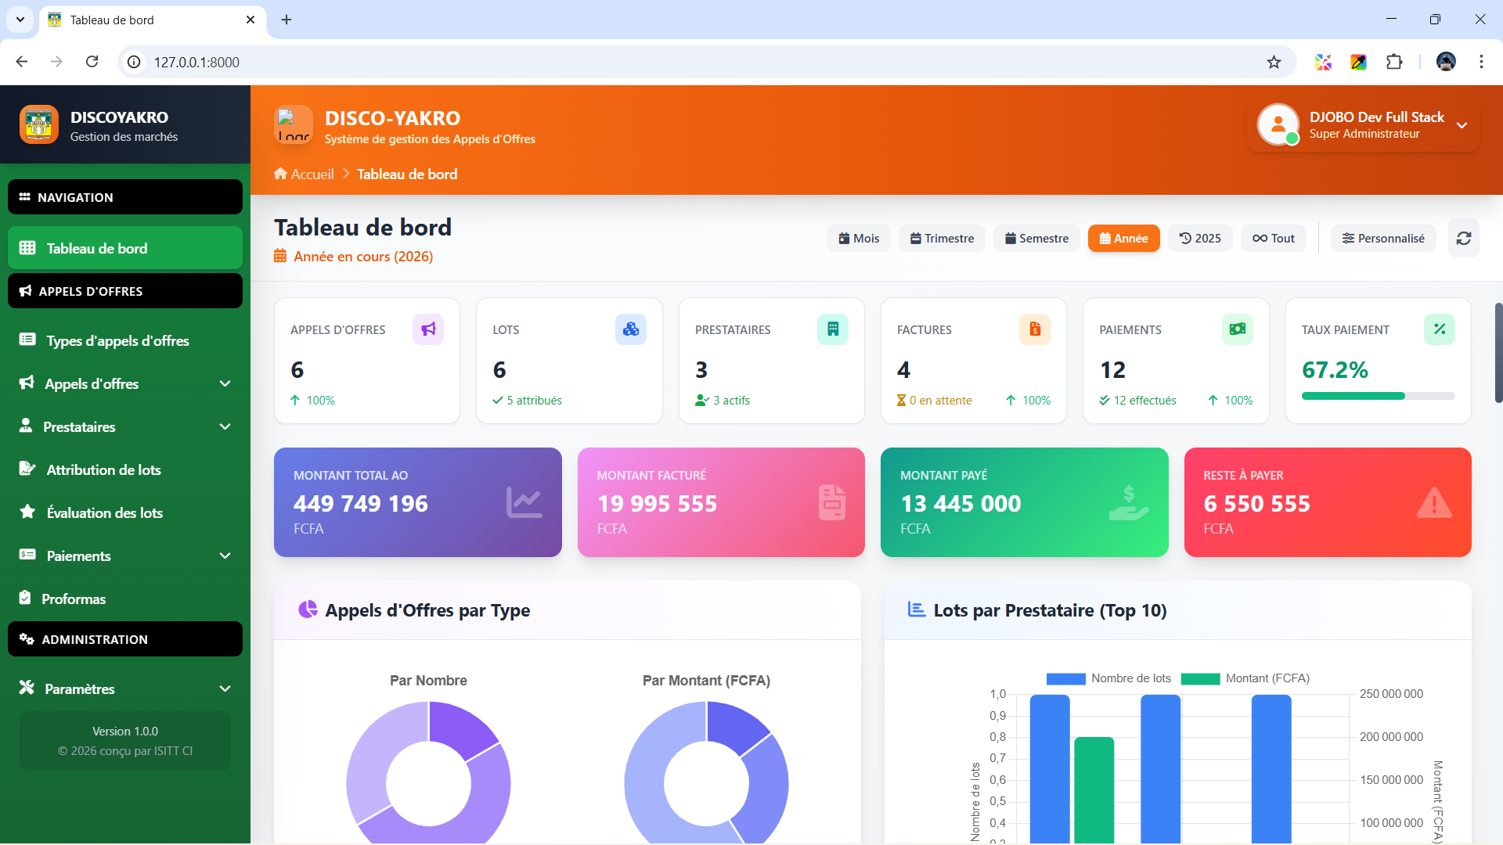This screenshot has width=1503, height=845.
Task: Click the page vertical scrollbar
Action: 1498,352
